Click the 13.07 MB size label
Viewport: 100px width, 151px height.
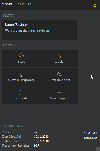(91, 133)
